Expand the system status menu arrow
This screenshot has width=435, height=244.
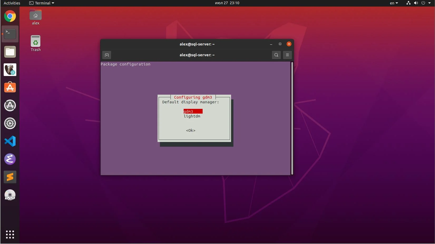429,3
